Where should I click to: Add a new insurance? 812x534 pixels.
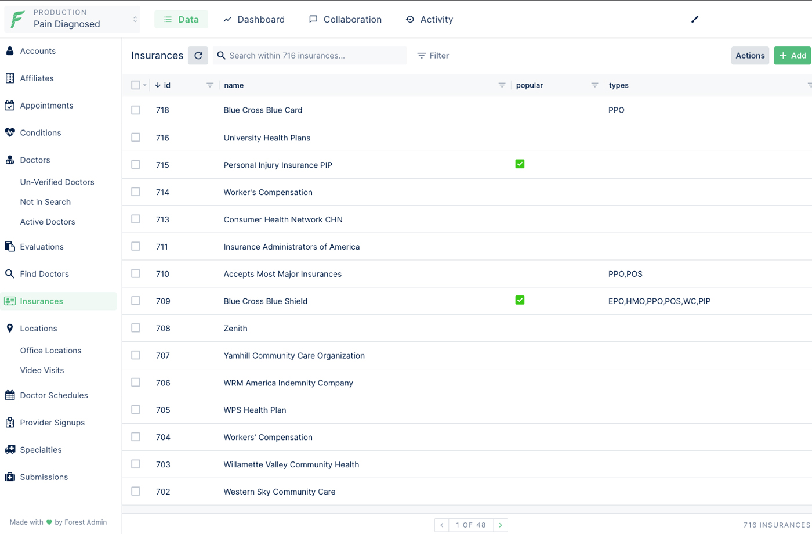(793, 56)
